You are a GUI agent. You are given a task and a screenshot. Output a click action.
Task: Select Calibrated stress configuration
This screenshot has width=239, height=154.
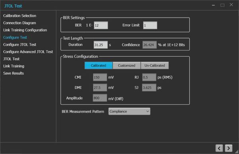coord(98,65)
